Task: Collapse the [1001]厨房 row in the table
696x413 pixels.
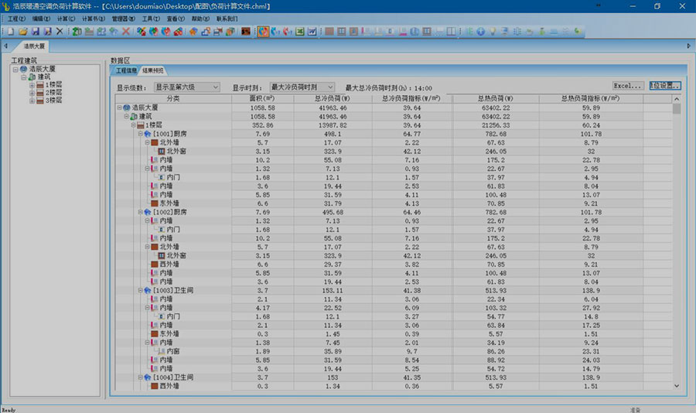Action: 141,133
